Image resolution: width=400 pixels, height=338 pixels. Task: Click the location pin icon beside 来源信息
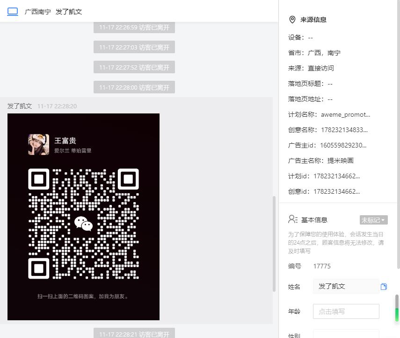292,20
